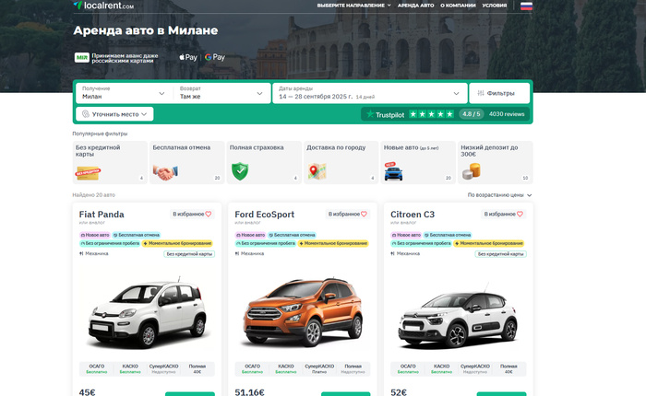
Task: Click the lightning icon in Fiat Panda Моментальное бронирование
Action: pyautogui.click(x=146, y=243)
